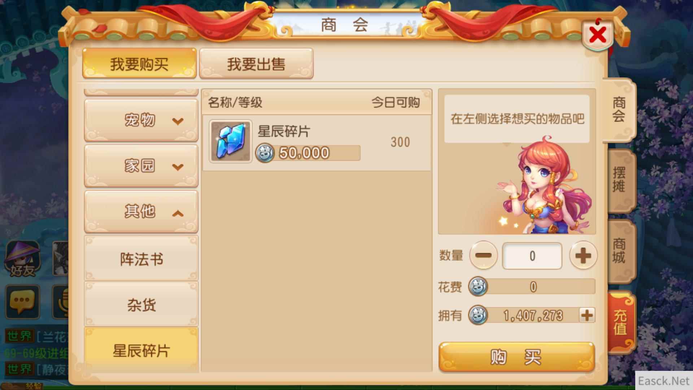Close the 商会 window with red X
Image resolution: width=693 pixels, height=390 pixels.
(x=598, y=35)
